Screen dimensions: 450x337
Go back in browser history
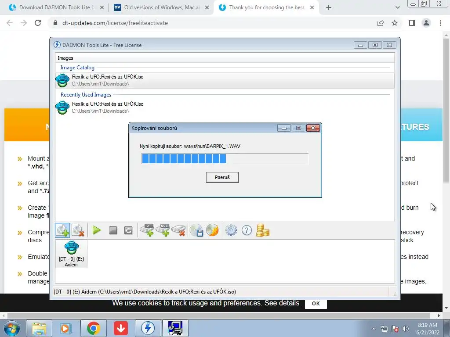[10, 23]
